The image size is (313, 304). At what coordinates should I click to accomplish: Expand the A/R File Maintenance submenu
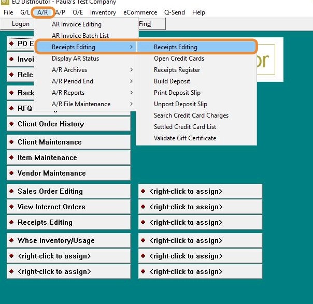[86, 104]
